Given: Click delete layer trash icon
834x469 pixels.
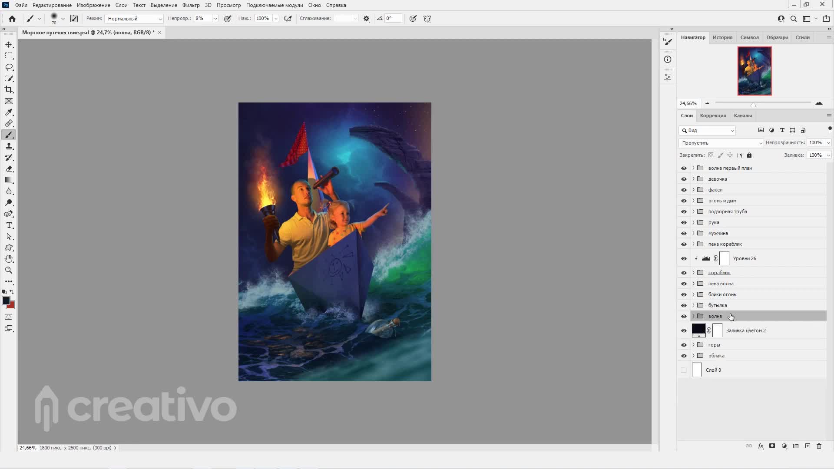Looking at the screenshot, I should click(x=819, y=446).
